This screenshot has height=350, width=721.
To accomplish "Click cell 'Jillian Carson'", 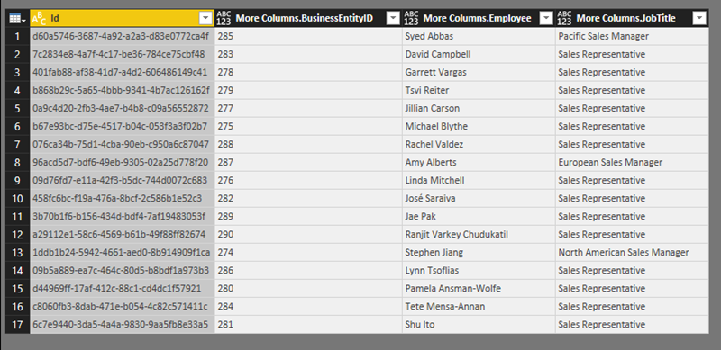I will pos(479,108).
